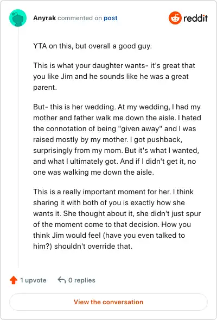The width and height of the screenshot is (217, 320).
Task: Click the "This is what your daughter wants" paragraph
Action: pyautogui.click(x=114, y=77)
